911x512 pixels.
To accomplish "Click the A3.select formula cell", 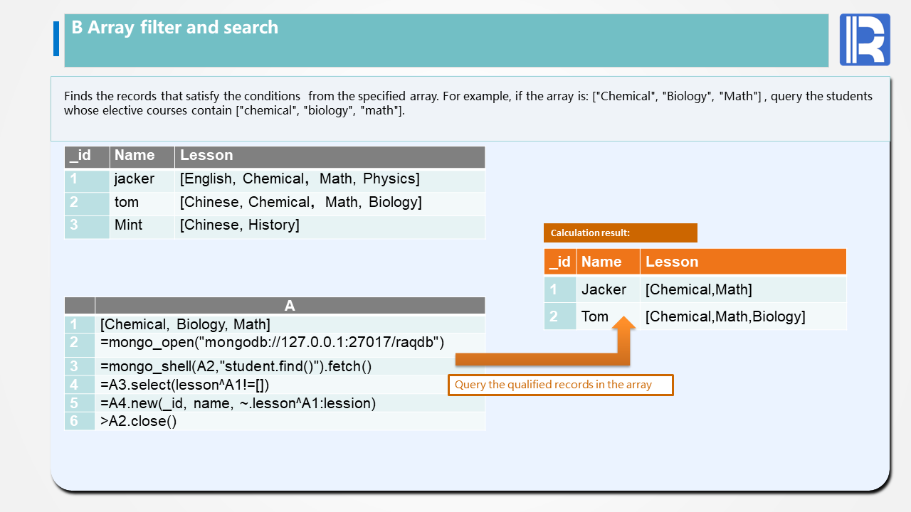I will click(x=185, y=385).
